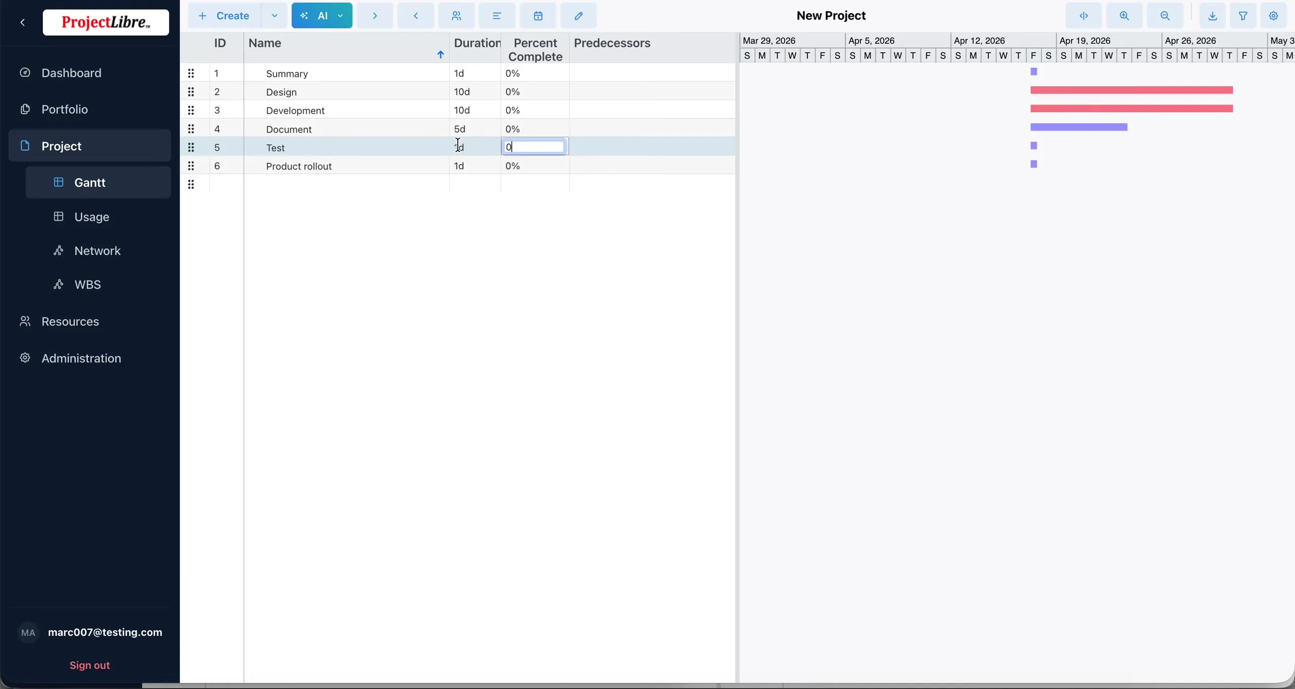Switch to the Gantt view
Viewport: 1295px width, 689px height.
(x=98, y=183)
